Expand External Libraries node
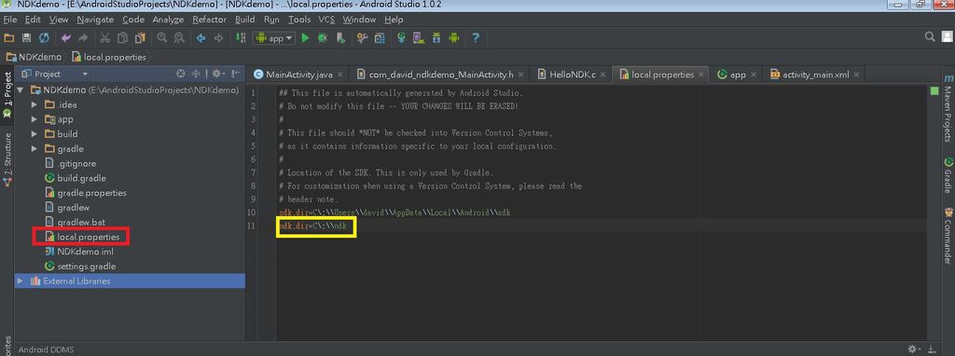 [21, 281]
